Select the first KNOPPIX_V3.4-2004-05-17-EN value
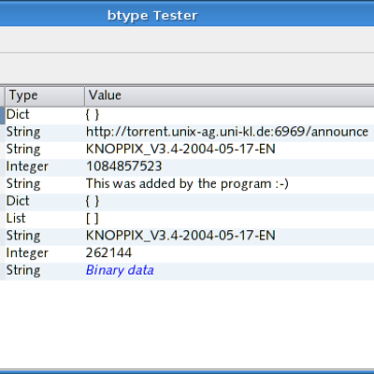This screenshot has height=374, width=374. point(180,149)
